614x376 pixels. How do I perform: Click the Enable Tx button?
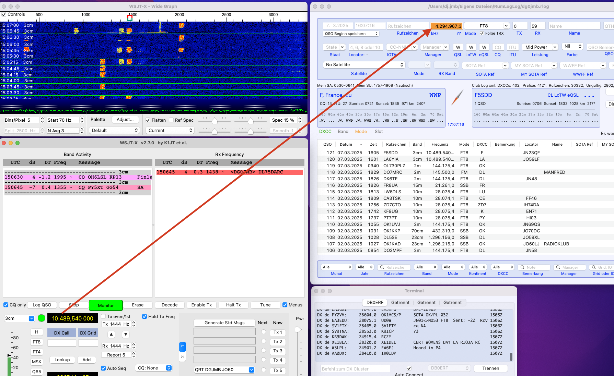pos(201,305)
